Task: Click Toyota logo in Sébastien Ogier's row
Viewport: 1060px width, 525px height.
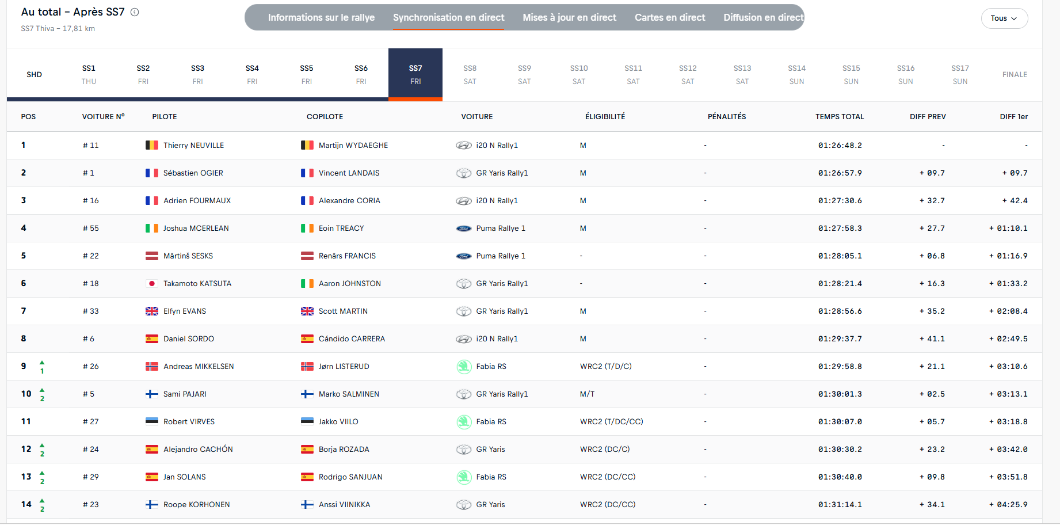Action: (464, 173)
